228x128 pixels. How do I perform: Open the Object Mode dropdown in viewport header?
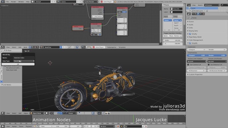[x=37, y=113]
